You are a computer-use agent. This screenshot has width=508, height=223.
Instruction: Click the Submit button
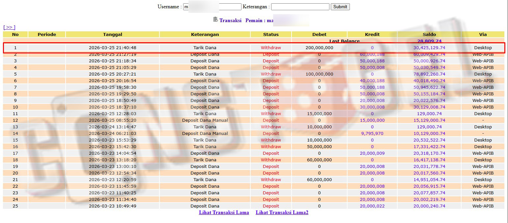coord(340,7)
